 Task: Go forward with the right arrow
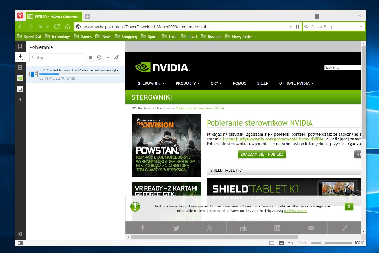[31, 27]
